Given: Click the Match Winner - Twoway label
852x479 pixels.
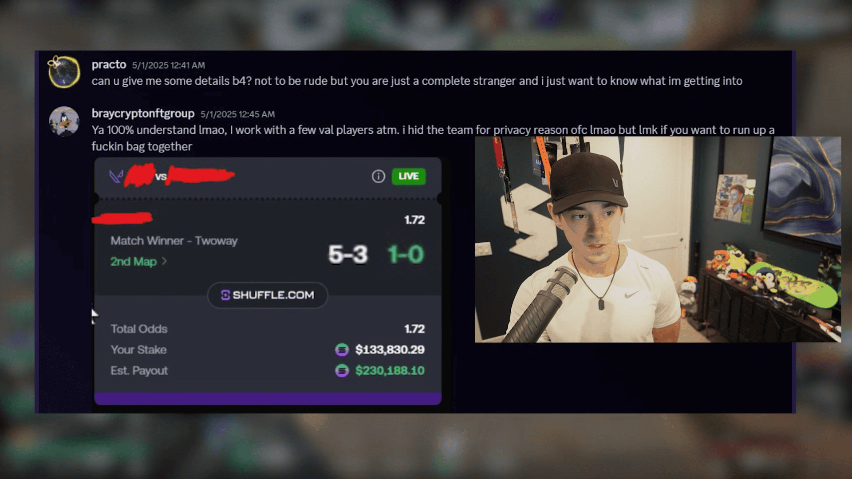Looking at the screenshot, I should coord(174,241).
